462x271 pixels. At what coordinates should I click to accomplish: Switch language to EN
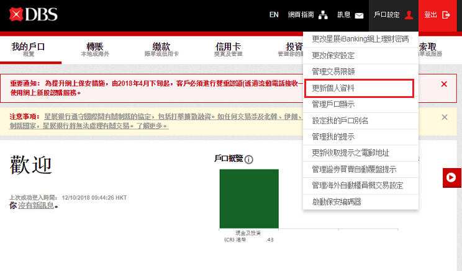(274, 15)
